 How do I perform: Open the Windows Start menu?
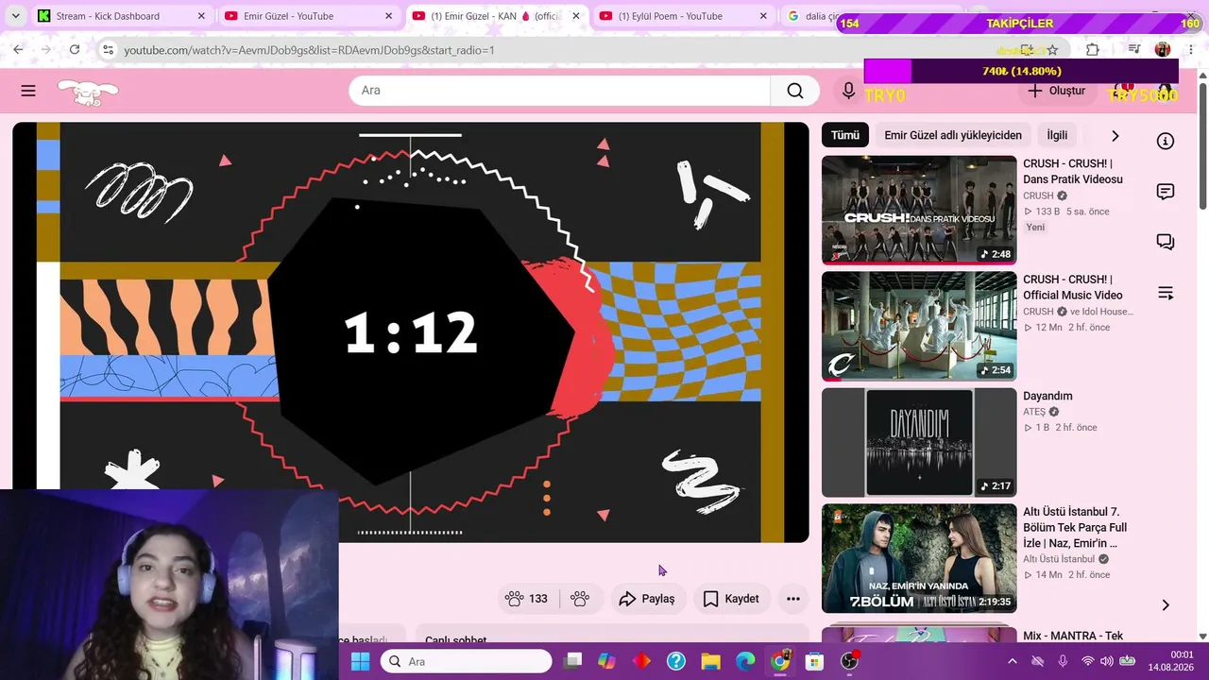click(x=361, y=661)
